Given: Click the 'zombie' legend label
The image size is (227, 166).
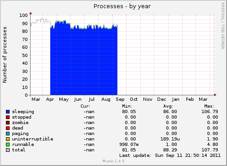Looking at the screenshot, I should [x=20, y=123].
